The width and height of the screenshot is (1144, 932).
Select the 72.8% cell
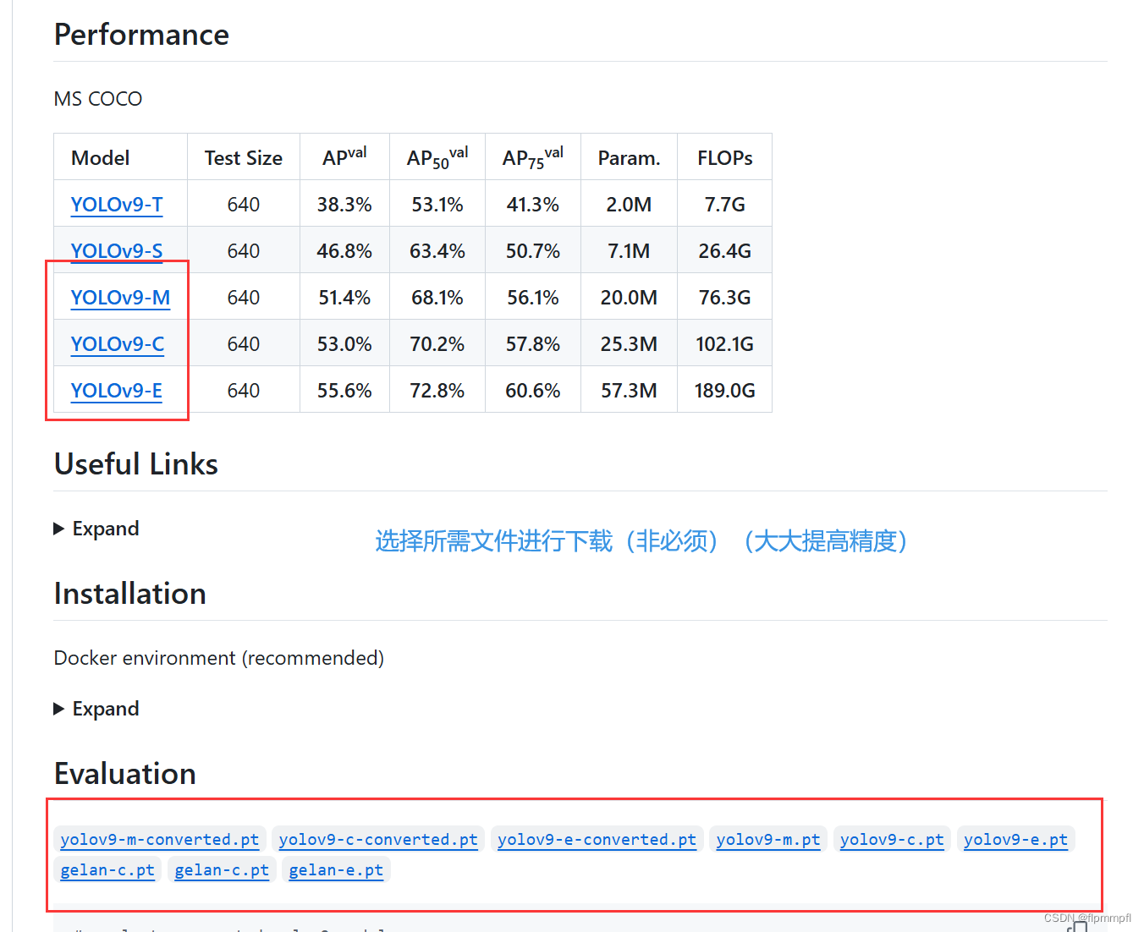pos(437,391)
